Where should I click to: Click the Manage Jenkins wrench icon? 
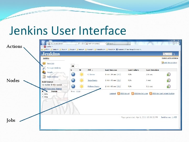pos(44,68)
